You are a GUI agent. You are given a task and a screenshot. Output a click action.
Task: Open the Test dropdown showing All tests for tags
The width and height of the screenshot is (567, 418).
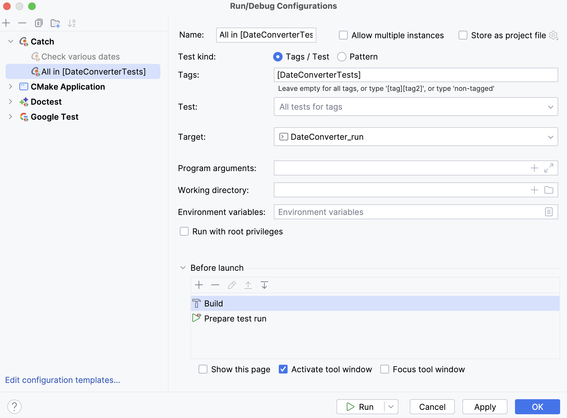(x=551, y=107)
